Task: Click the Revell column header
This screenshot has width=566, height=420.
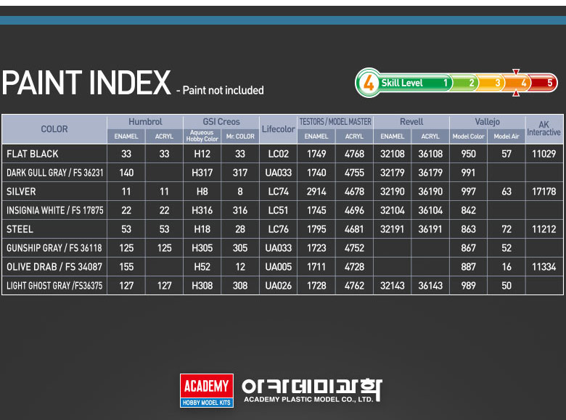Action: pos(411,122)
